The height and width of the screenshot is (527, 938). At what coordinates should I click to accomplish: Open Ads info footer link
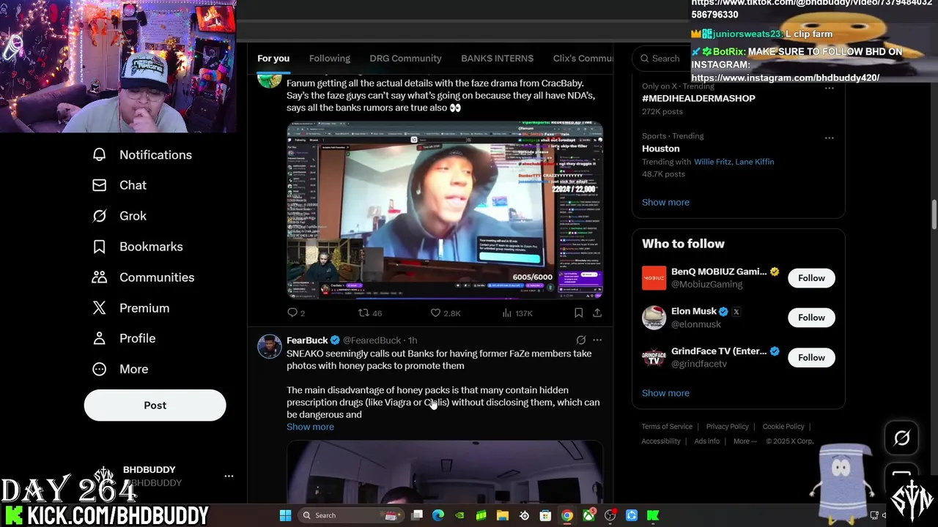707,441
